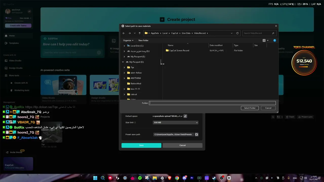This screenshot has width=324, height=182.
Task: Click ENG language indicator in tray
Action: [x=295, y=178]
